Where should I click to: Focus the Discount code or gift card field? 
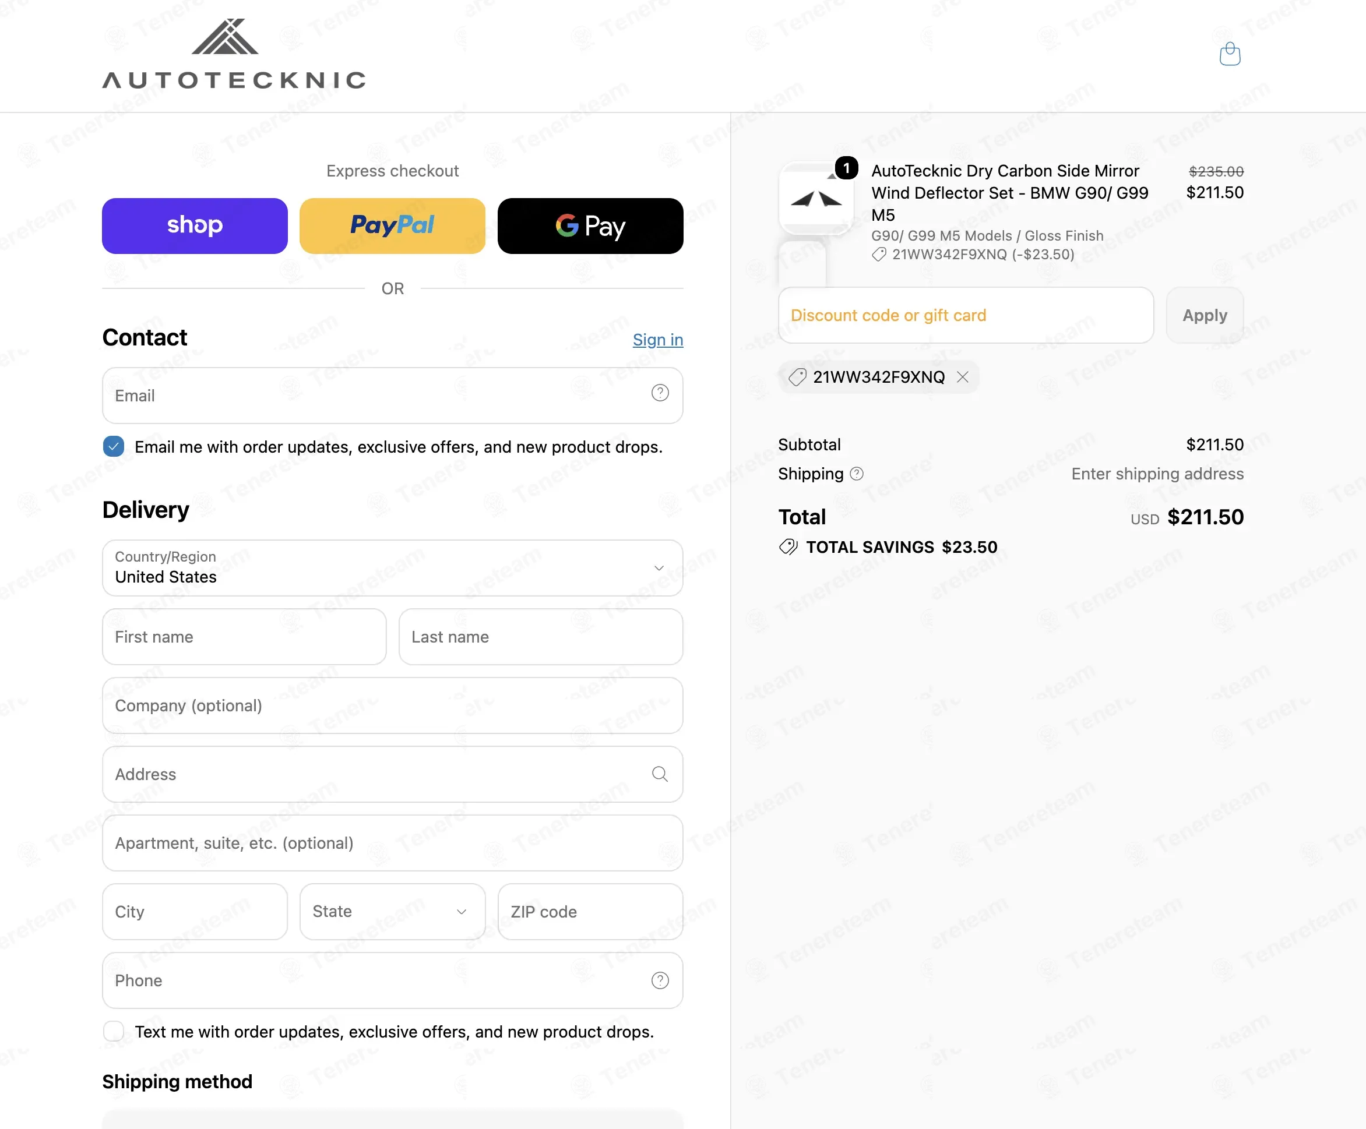[965, 315]
